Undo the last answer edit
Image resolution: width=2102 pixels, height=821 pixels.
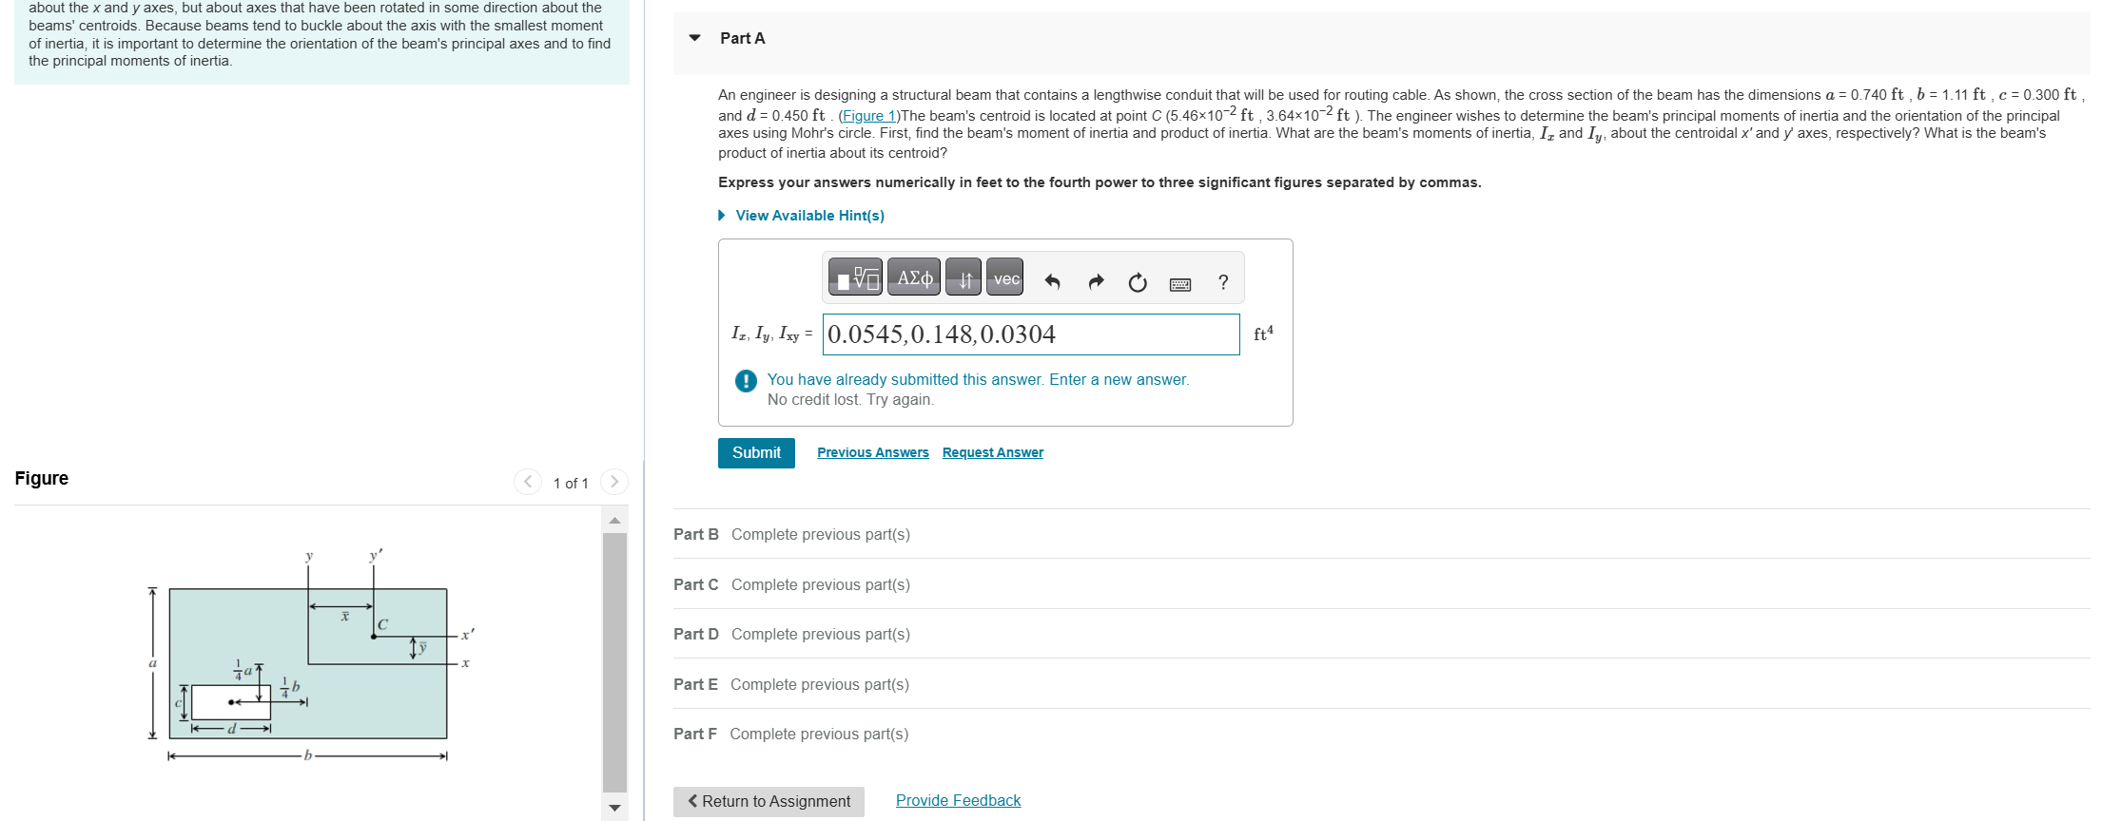point(1052,281)
